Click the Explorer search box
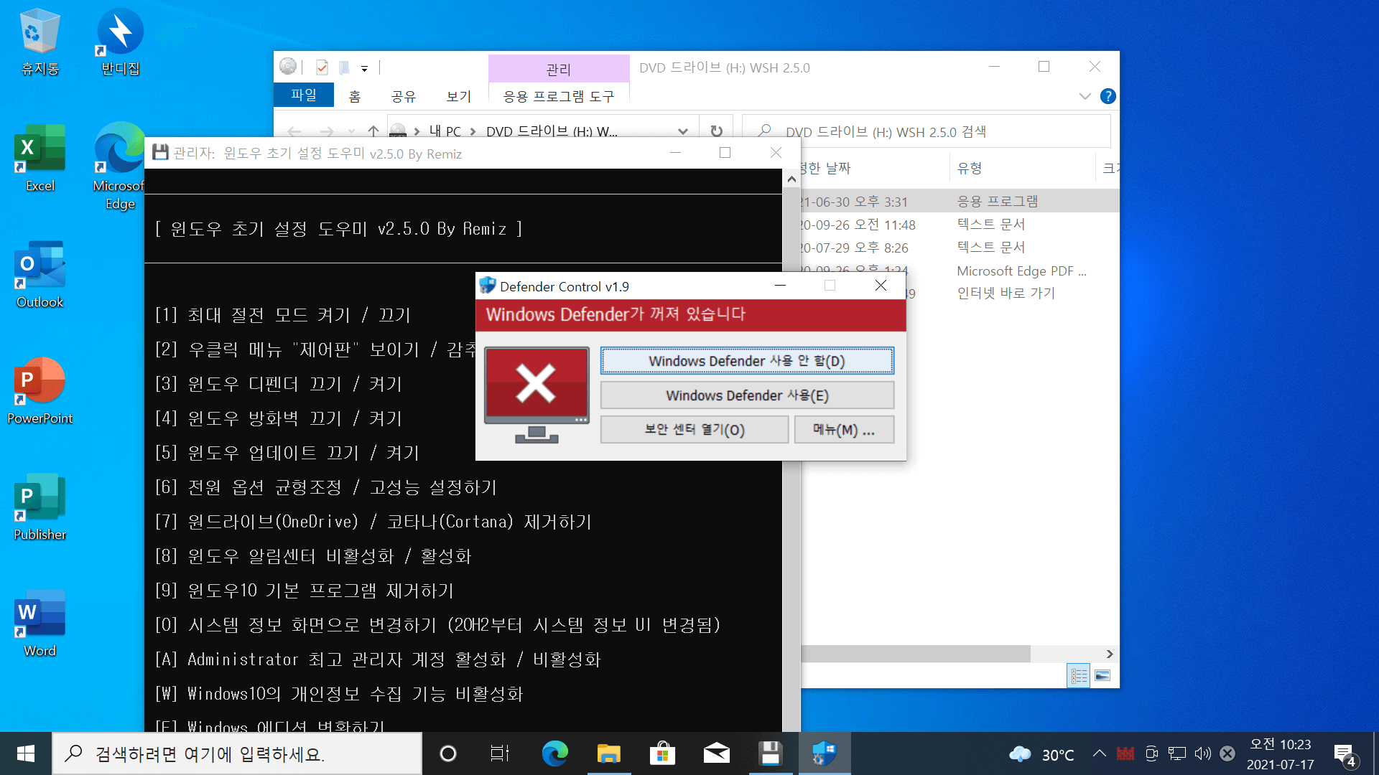This screenshot has height=775, width=1379. point(927,131)
